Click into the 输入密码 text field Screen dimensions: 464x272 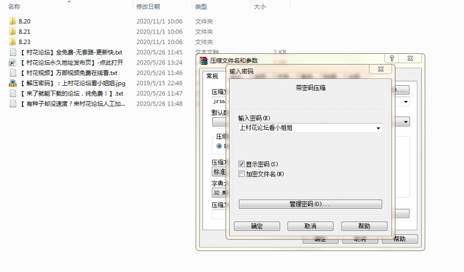tap(306, 128)
